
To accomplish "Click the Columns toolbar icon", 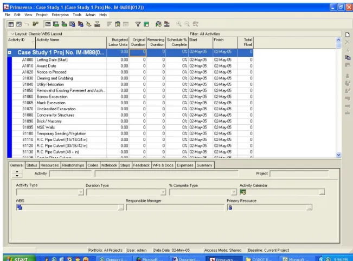I will click(117, 24).
